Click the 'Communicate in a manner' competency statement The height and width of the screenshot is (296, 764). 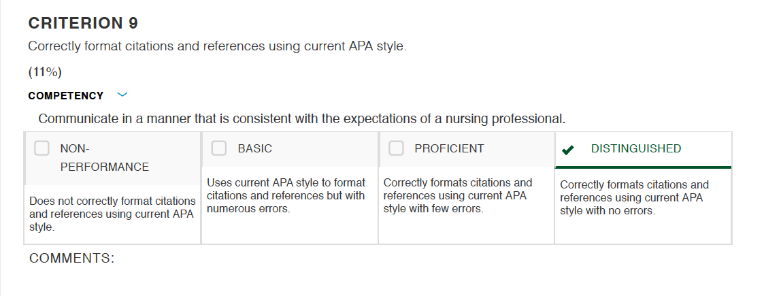(x=301, y=118)
